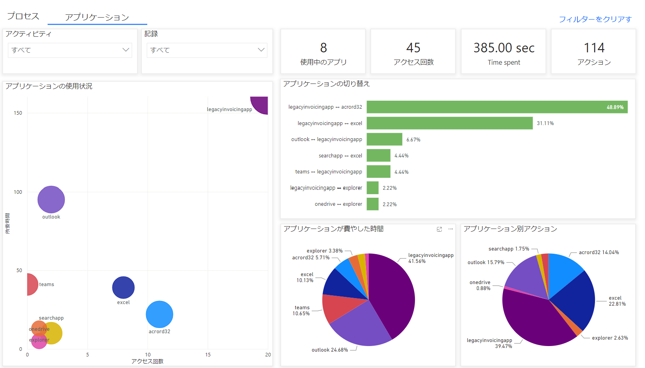Select the outlook ↔ legacyinvoicingapp bar
Viewport: 645px width, 368px height.
385,139
